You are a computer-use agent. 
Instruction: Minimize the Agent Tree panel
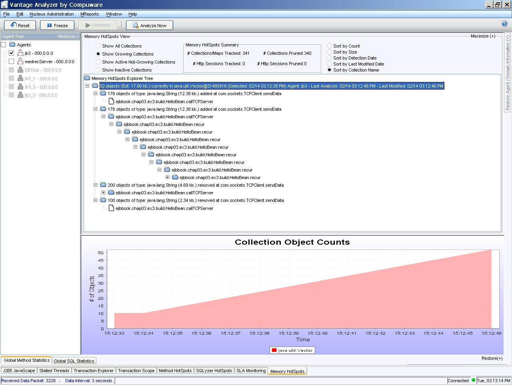[68, 36]
